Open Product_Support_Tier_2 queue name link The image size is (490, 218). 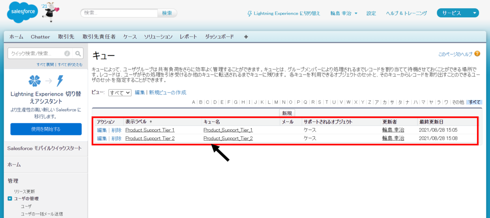228,138
